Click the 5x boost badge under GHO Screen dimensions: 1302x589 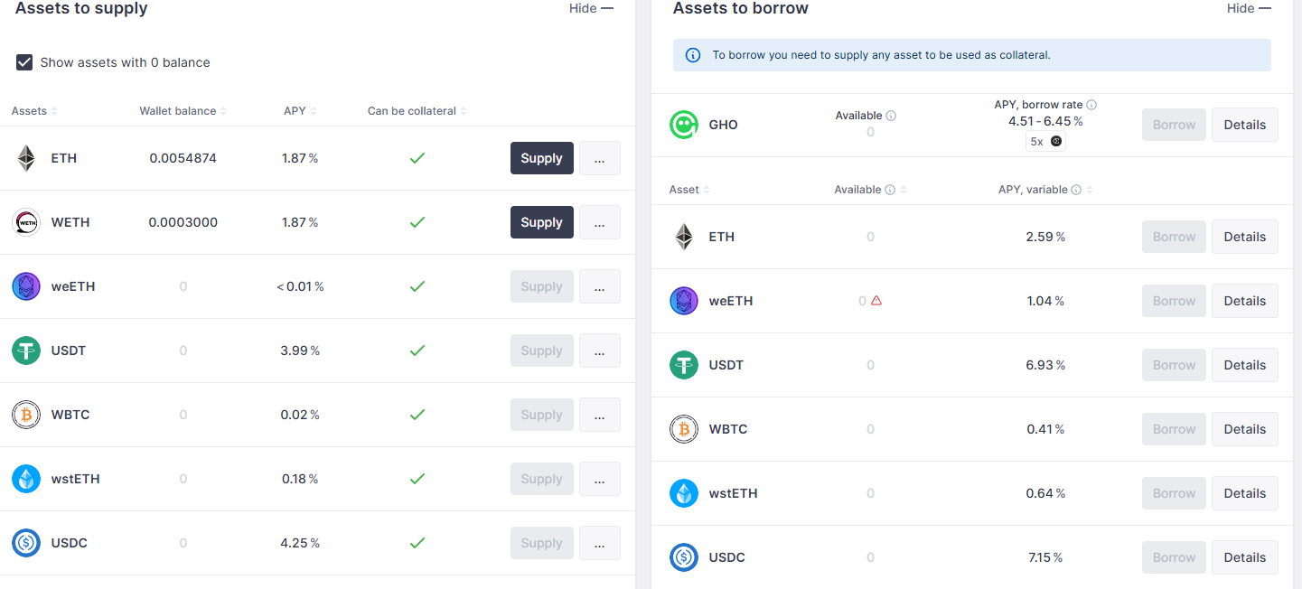[x=1045, y=142]
